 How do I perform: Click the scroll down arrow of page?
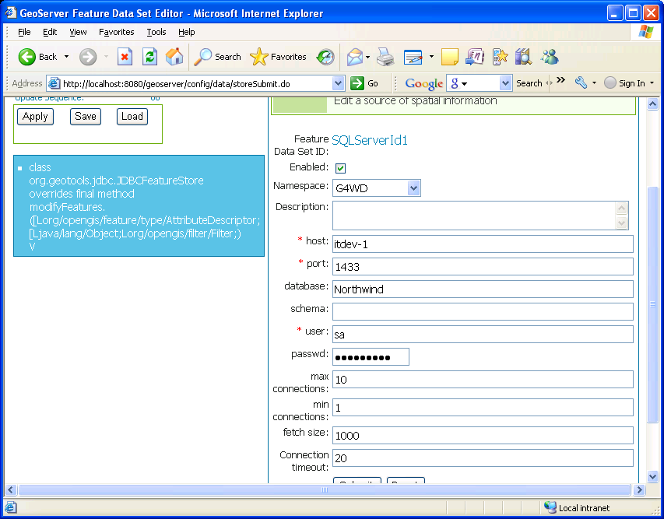(x=652, y=477)
